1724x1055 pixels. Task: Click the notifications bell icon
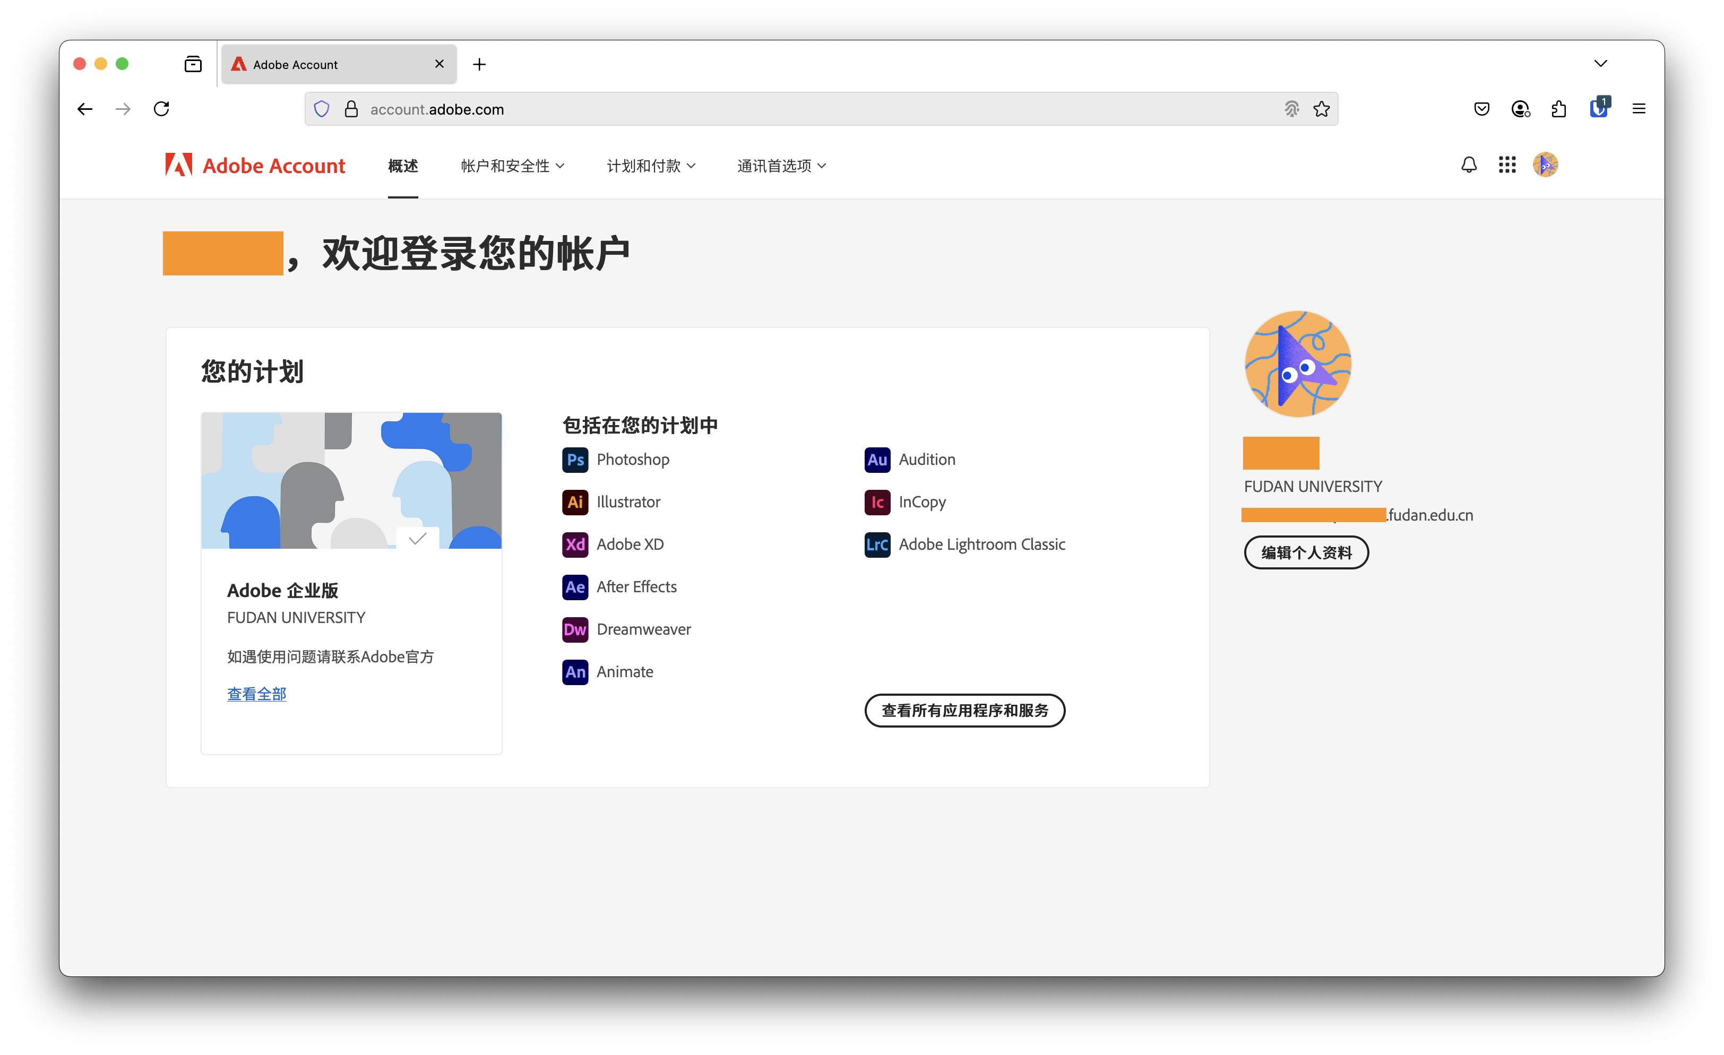pyautogui.click(x=1469, y=165)
